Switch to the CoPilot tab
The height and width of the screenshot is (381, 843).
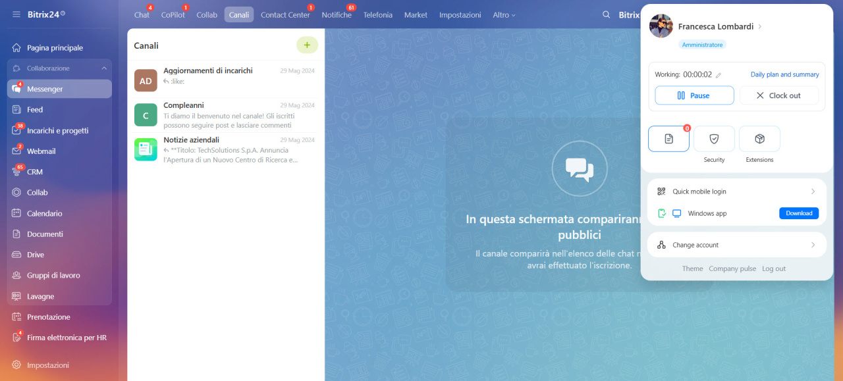[x=173, y=14]
